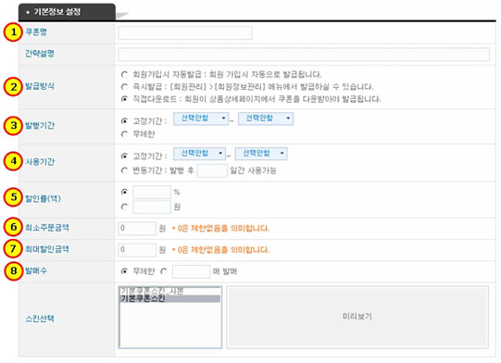Click the 미리보기 preview area
The image size is (501, 363).
[357, 317]
